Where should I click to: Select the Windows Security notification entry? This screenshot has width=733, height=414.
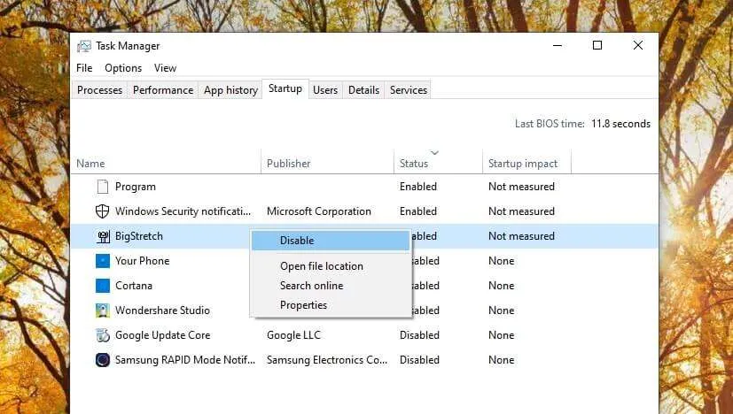(364, 211)
